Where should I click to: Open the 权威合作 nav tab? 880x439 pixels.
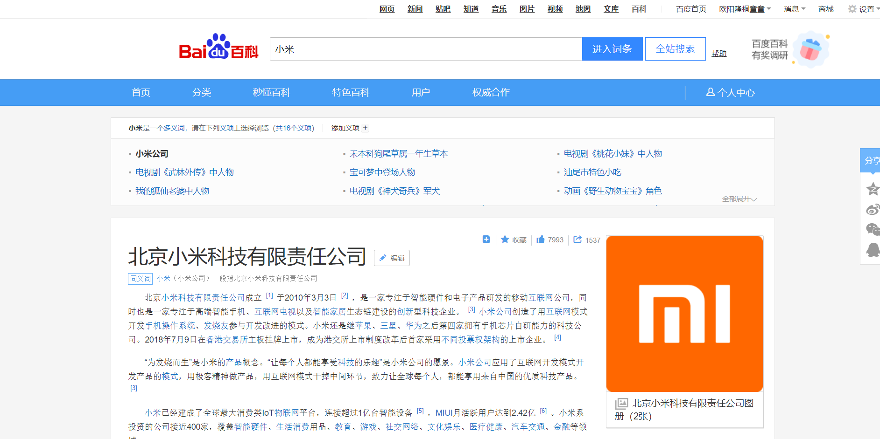[x=491, y=92]
